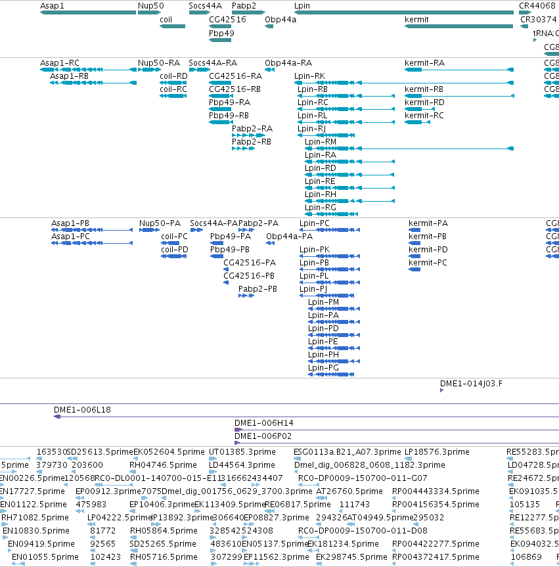The height and width of the screenshot is (567, 559).
Task: Select BAC clone DME1-006H14
Action: click(x=397, y=430)
